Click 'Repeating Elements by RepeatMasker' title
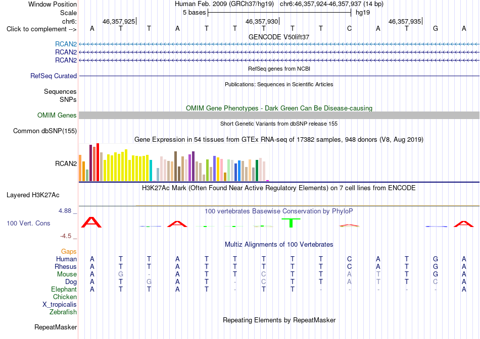The image size is (480, 339). pyautogui.click(x=279, y=320)
